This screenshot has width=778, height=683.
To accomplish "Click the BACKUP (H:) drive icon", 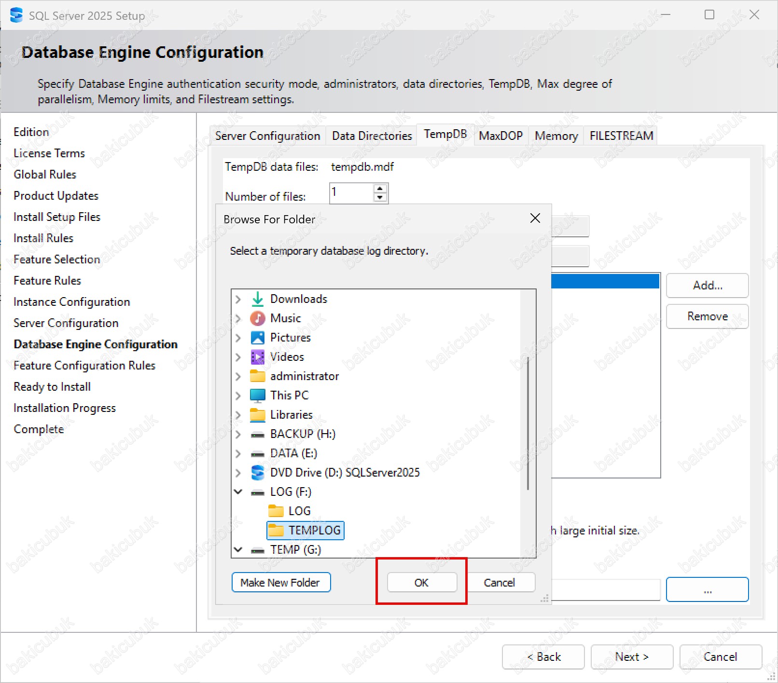I will (x=258, y=435).
